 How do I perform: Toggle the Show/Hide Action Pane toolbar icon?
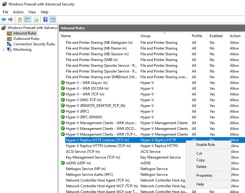coord(53,20)
